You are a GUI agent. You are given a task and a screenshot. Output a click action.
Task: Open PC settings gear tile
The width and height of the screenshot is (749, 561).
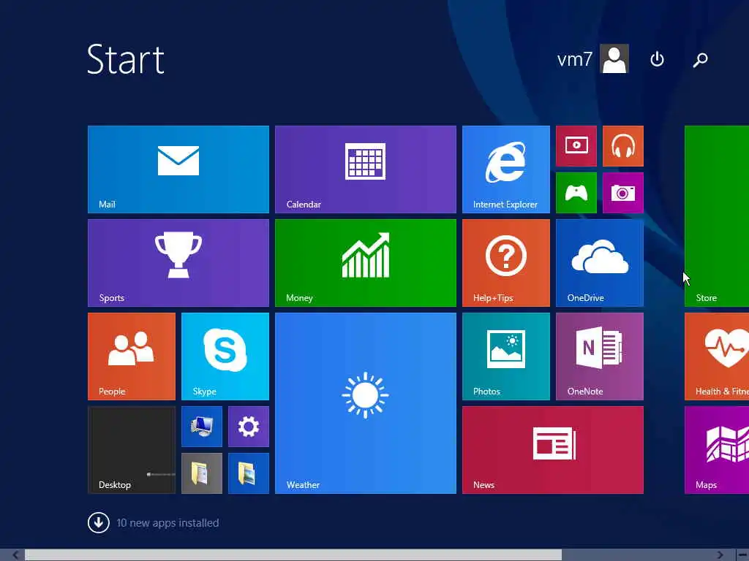click(x=249, y=427)
